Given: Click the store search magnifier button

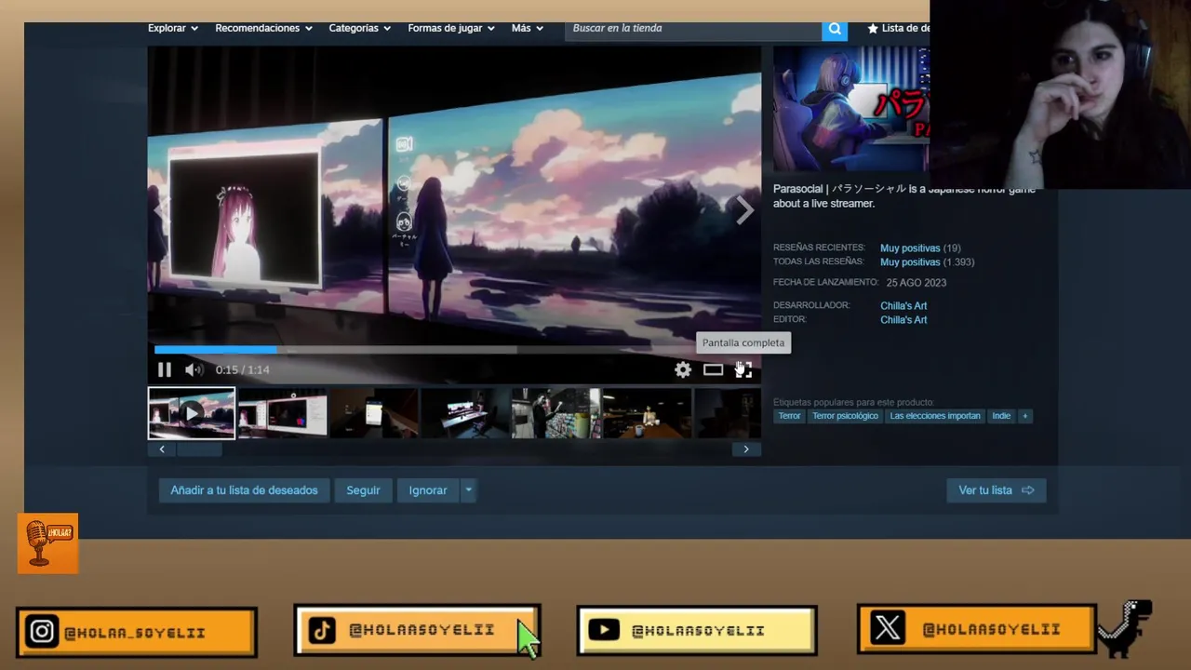Looking at the screenshot, I should click(835, 29).
